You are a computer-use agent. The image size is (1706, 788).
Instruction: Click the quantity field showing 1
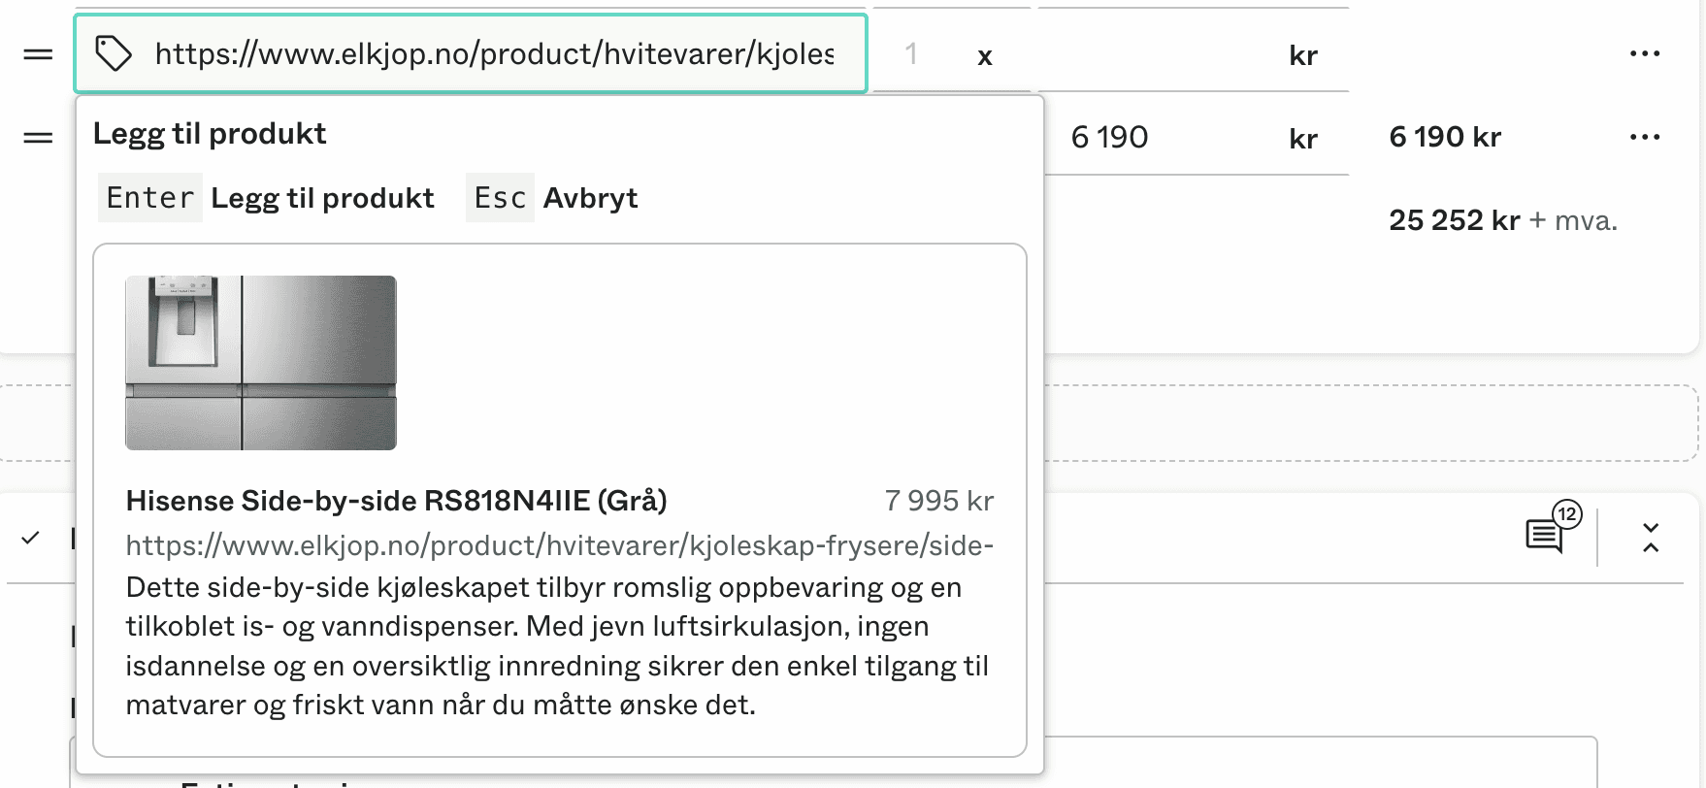pos(910,54)
